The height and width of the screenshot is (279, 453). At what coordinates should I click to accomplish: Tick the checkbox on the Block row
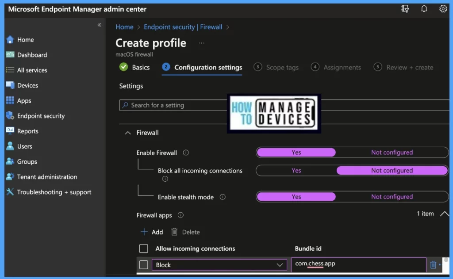click(x=144, y=265)
